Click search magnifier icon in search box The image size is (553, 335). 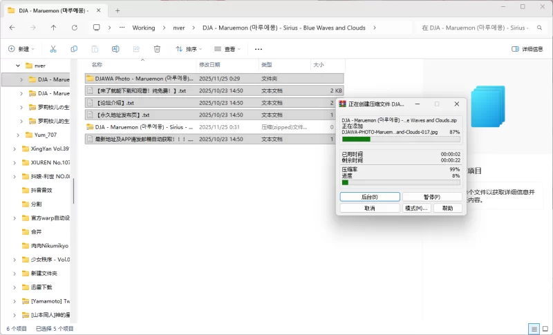pyautogui.click(x=539, y=28)
